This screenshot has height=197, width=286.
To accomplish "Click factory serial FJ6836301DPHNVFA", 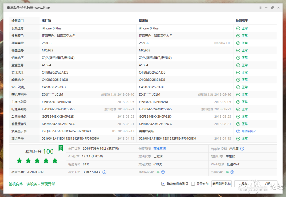I will point(56,102).
